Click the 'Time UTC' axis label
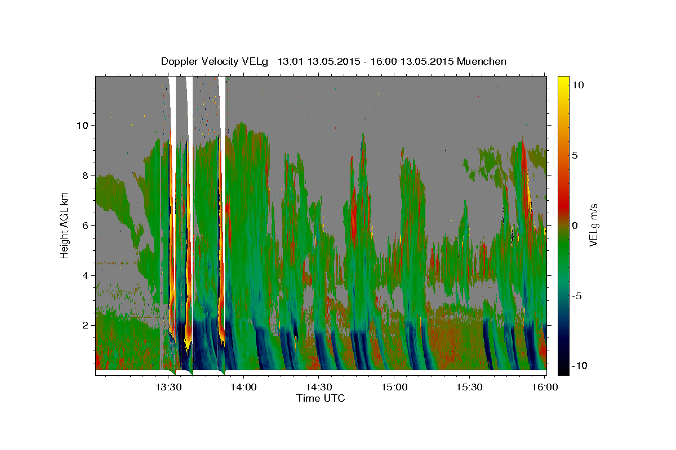 click(321, 398)
